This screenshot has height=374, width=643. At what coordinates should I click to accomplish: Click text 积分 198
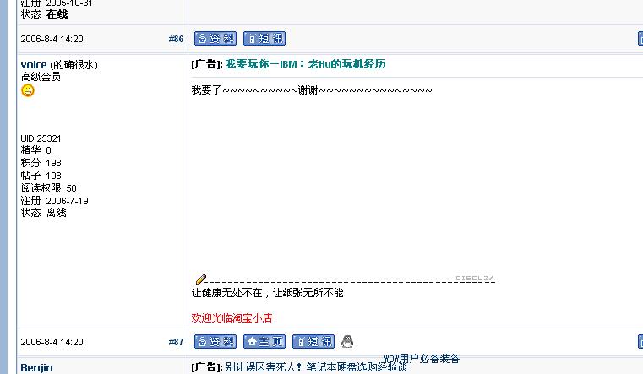pyautogui.click(x=41, y=163)
